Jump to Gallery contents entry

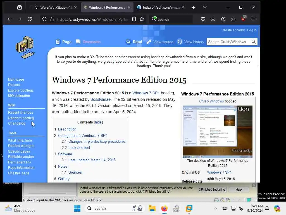(x=64, y=179)
